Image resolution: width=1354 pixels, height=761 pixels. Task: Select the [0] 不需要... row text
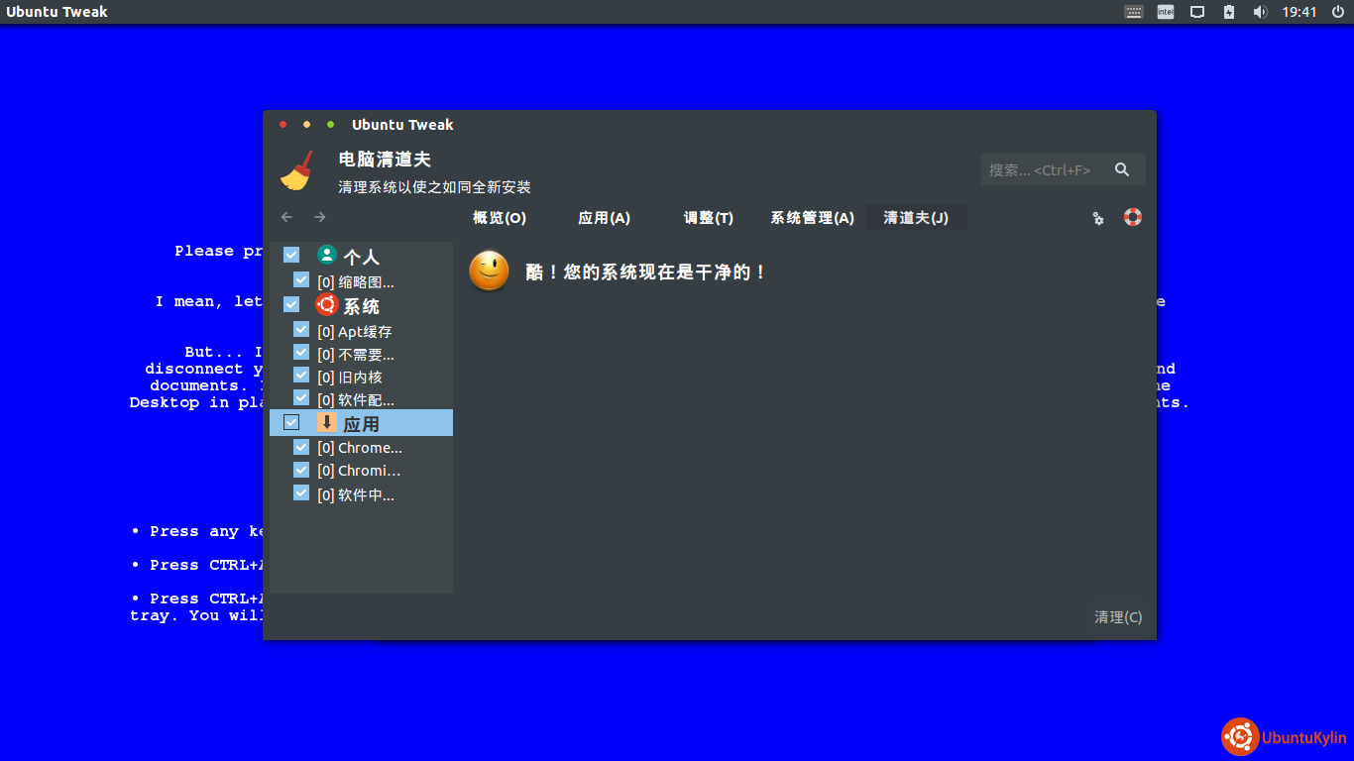point(356,355)
